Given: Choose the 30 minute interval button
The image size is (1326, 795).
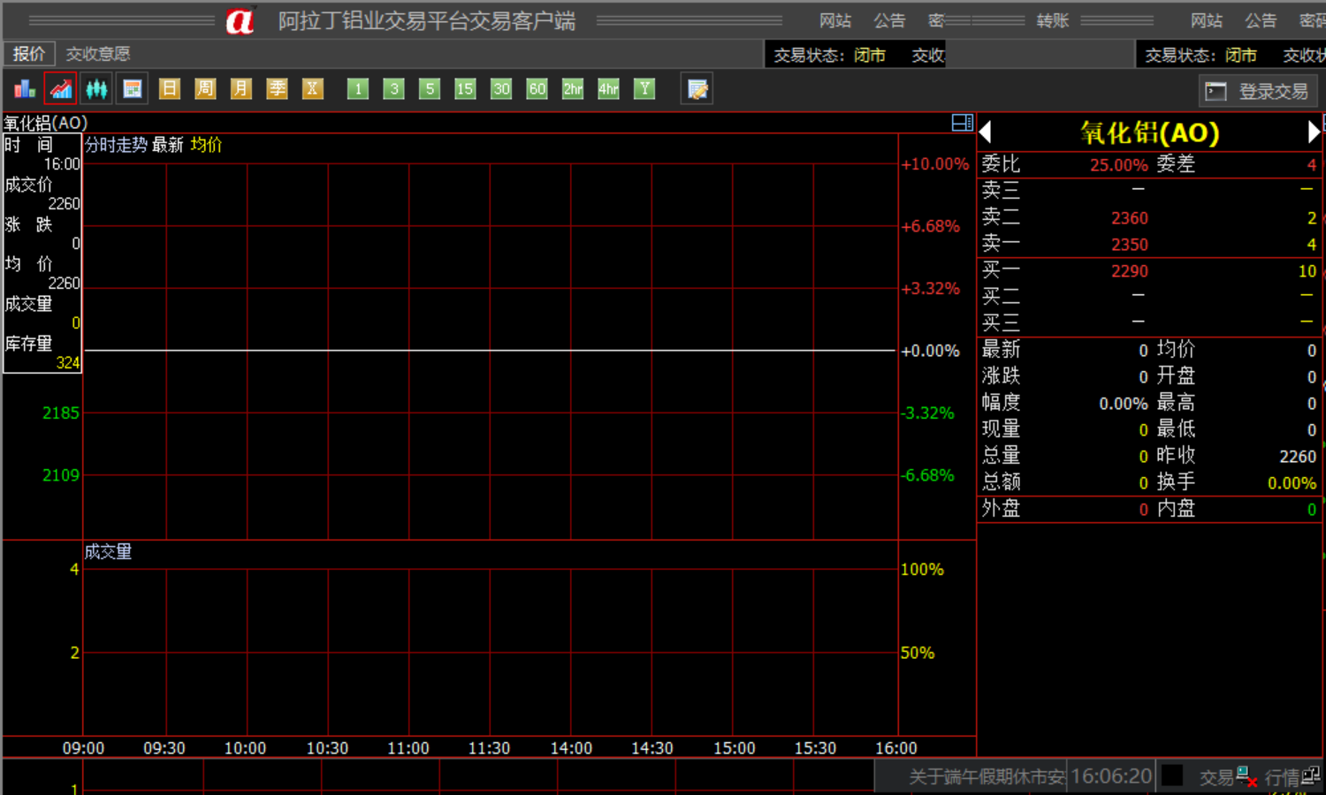Looking at the screenshot, I should [501, 89].
